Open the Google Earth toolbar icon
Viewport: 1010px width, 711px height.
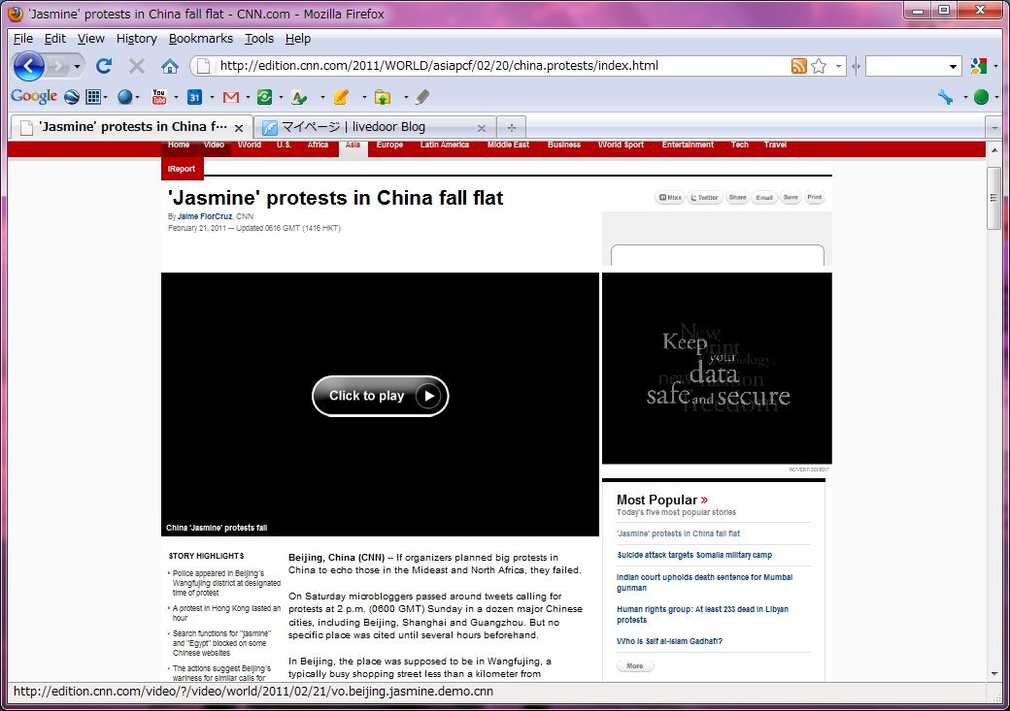click(72, 97)
